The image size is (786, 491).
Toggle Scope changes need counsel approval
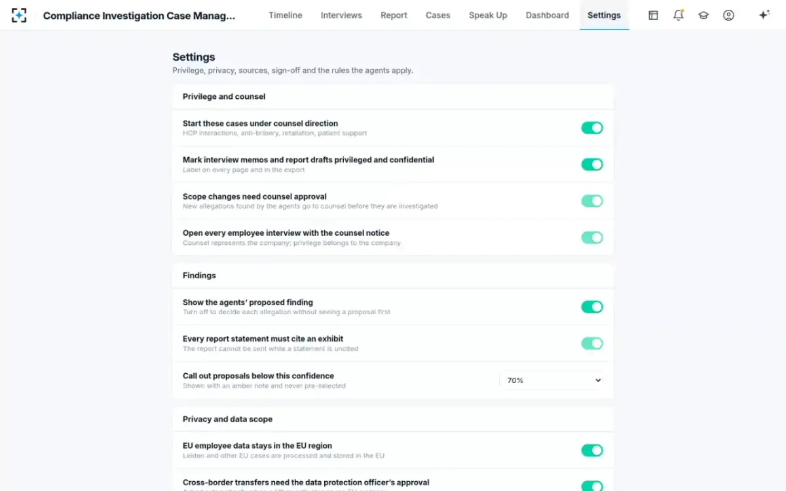592,201
